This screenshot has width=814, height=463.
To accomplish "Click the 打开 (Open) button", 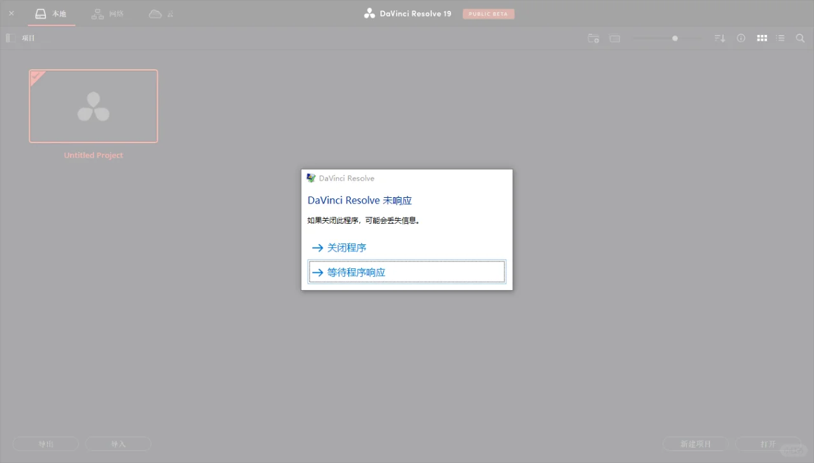I will [x=768, y=444].
